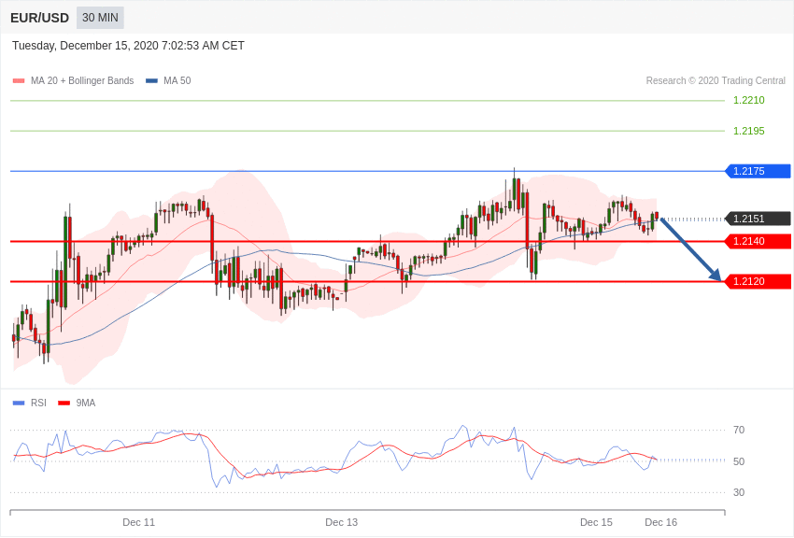
Task: Click Research © 2020 Trading Central credit
Action: (716, 81)
